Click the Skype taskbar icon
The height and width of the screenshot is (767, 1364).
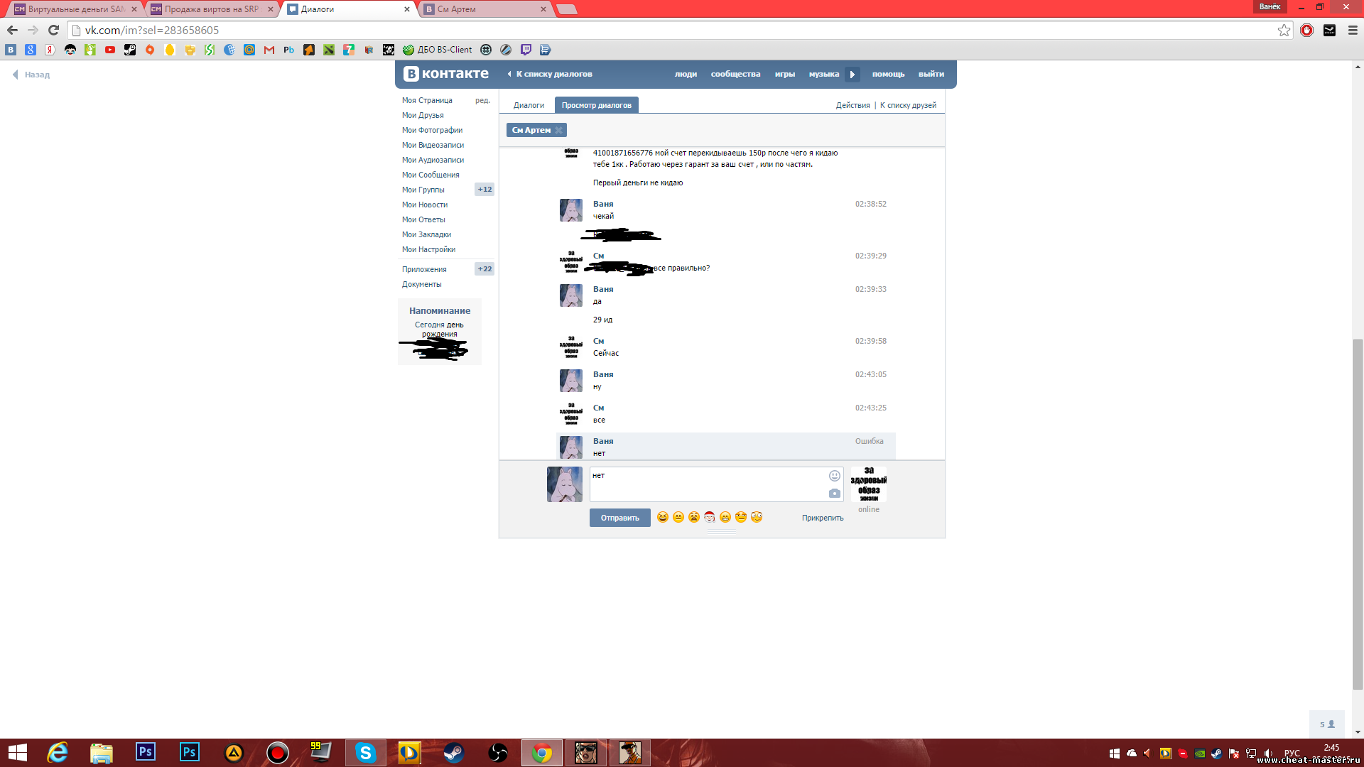click(365, 753)
